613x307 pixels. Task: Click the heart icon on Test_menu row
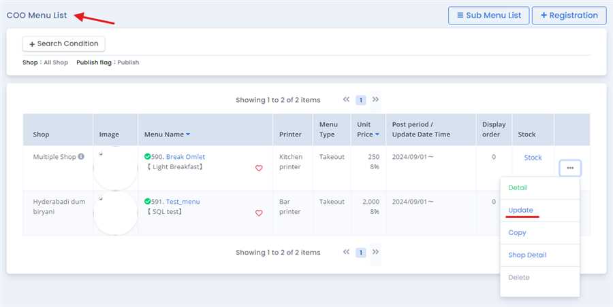tap(259, 213)
